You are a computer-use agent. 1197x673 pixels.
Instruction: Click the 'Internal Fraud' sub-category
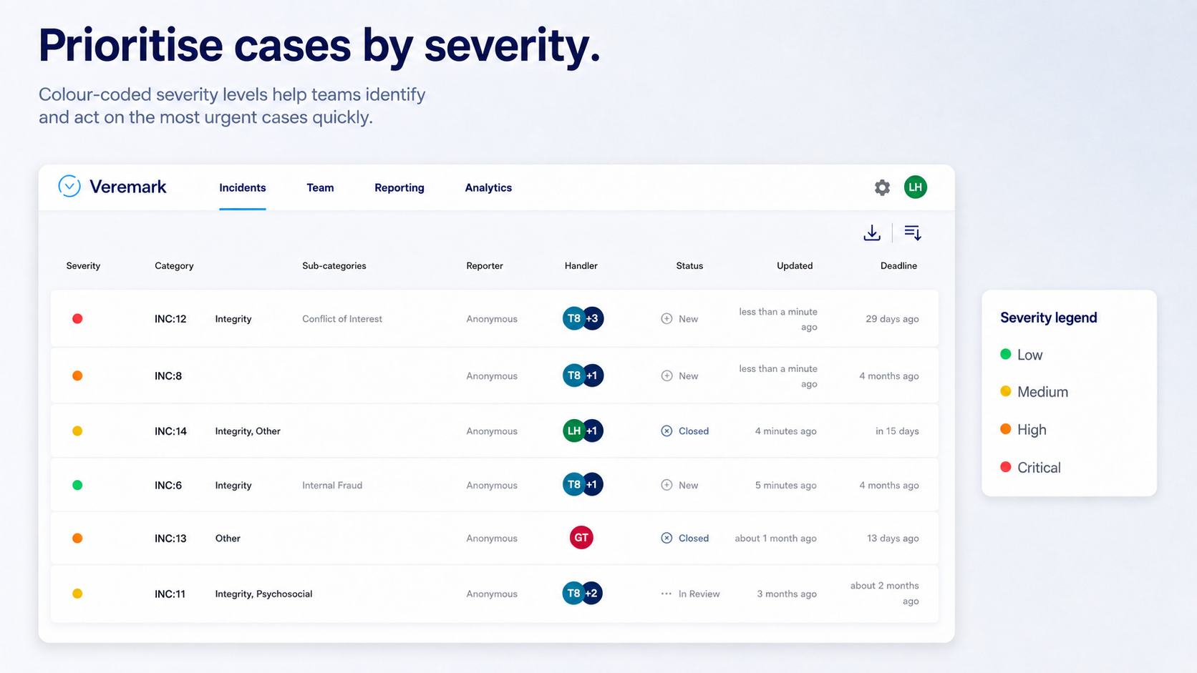332,485
